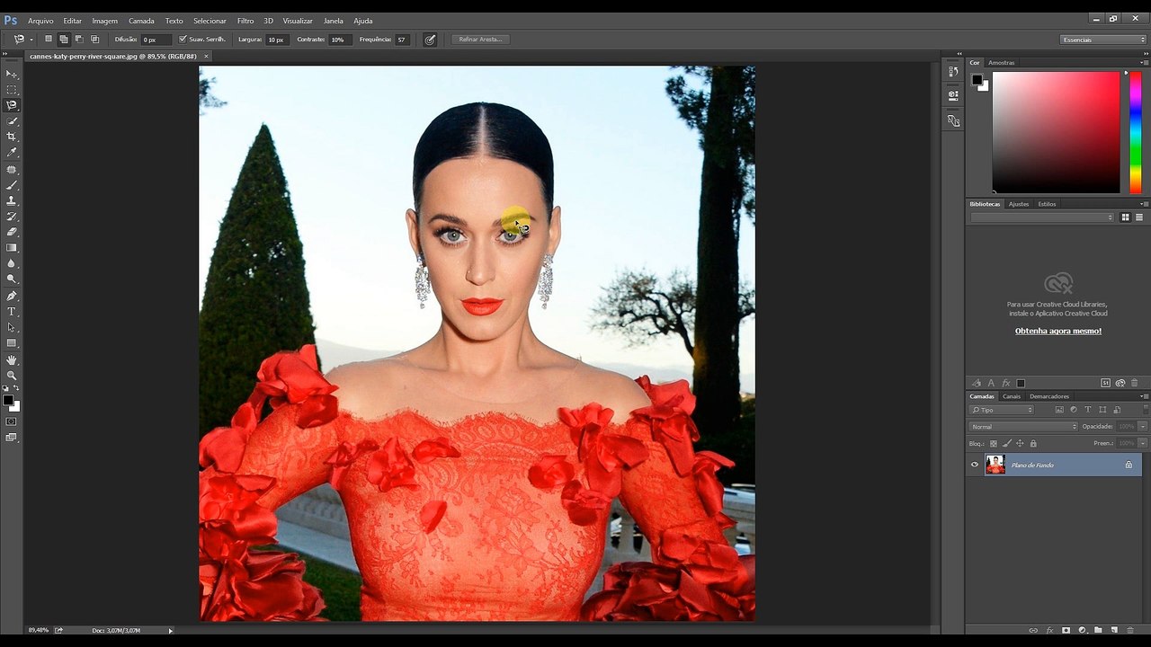The image size is (1151, 647).
Task: Select the Rectangular Marquee tool
Action: click(12, 90)
